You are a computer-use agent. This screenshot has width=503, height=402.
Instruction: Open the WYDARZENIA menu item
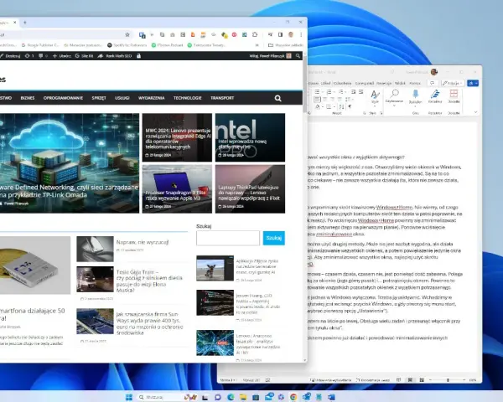point(152,98)
